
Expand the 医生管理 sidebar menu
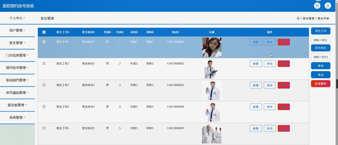click(x=17, y=43)
